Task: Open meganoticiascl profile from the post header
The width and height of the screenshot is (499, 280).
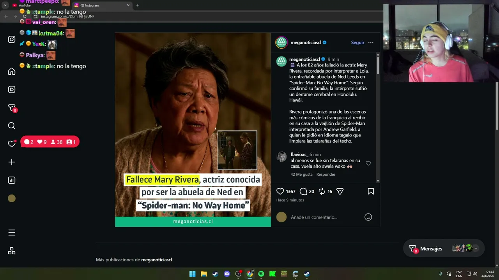Action: [x=306, y=42]
